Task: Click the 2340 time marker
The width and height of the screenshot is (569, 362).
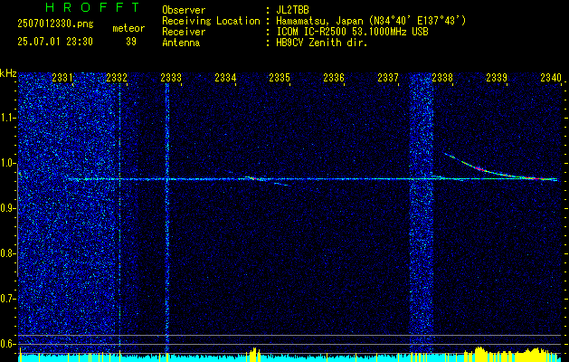Action: tap(551, 77)
